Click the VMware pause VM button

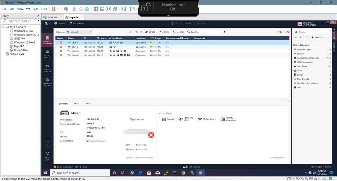coord(54,9)
